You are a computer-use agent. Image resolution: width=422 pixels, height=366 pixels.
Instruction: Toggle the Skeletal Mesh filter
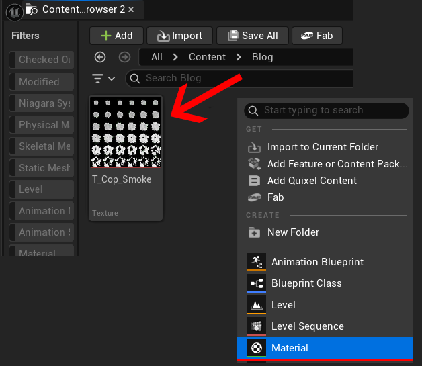[40, 146]
